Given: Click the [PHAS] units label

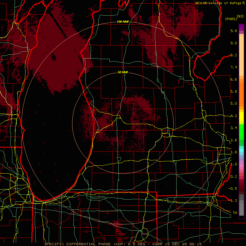Looking at the screenshot, I should pos(231,19).
